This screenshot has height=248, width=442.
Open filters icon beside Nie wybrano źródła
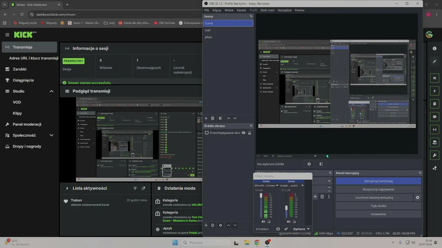point(321,164)
